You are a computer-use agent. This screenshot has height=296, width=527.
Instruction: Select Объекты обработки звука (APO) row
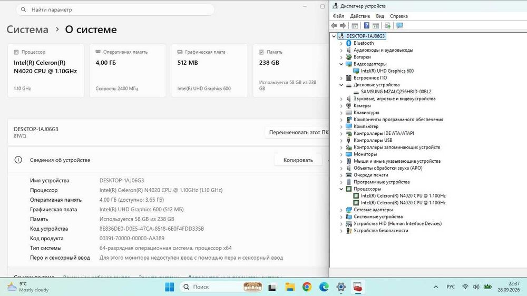(x=388, y=168)
